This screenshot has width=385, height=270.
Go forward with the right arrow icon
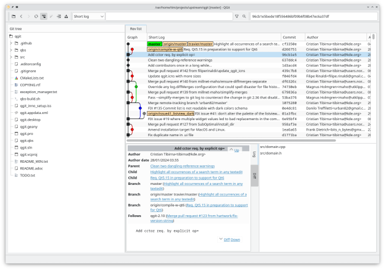tap(29, 16)
